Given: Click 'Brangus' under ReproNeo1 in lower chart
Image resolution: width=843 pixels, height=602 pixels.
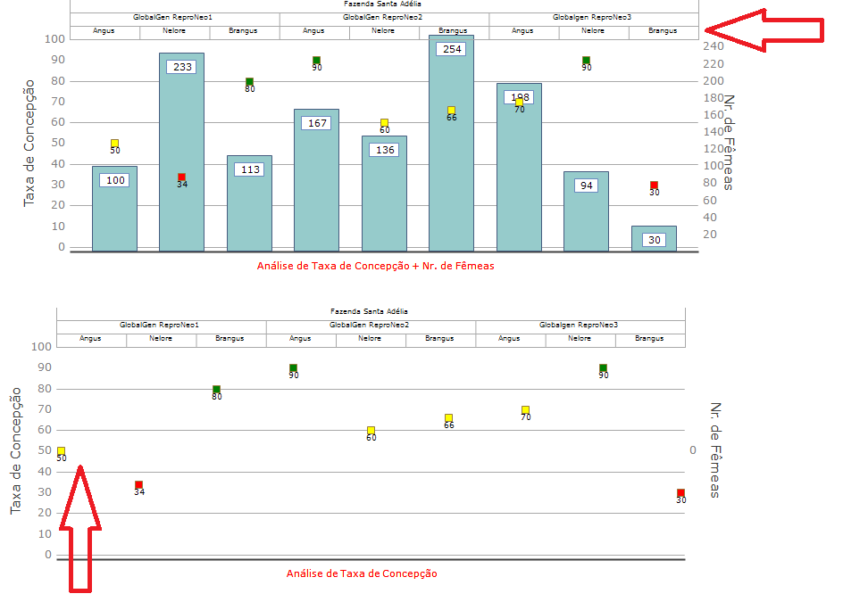Looking at the screenshot, I should [230, 338].
